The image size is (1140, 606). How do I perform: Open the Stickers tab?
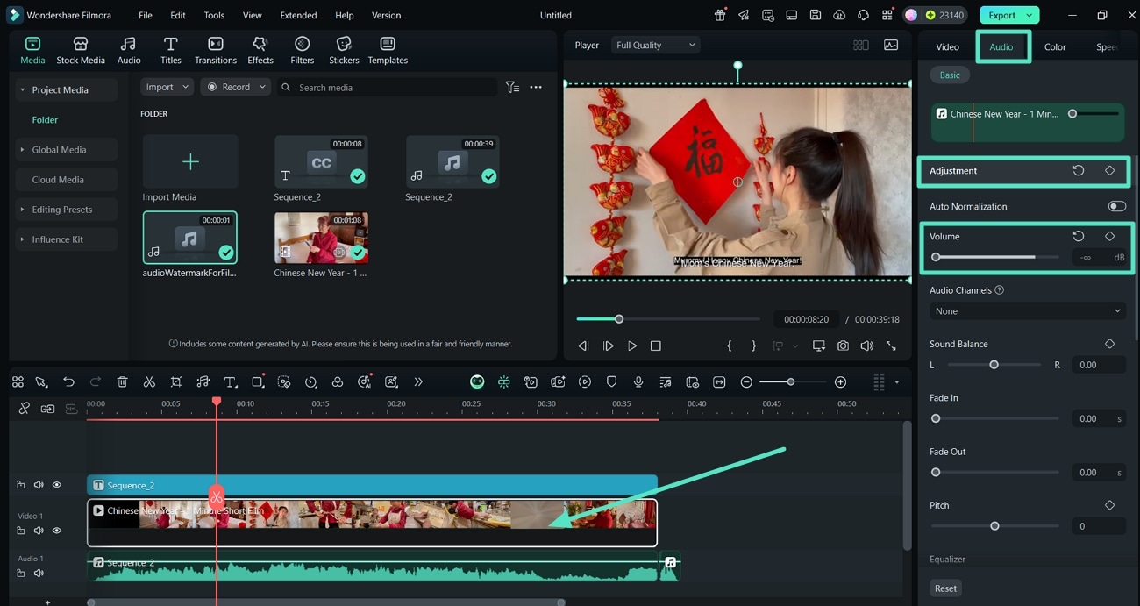[344, 51]
